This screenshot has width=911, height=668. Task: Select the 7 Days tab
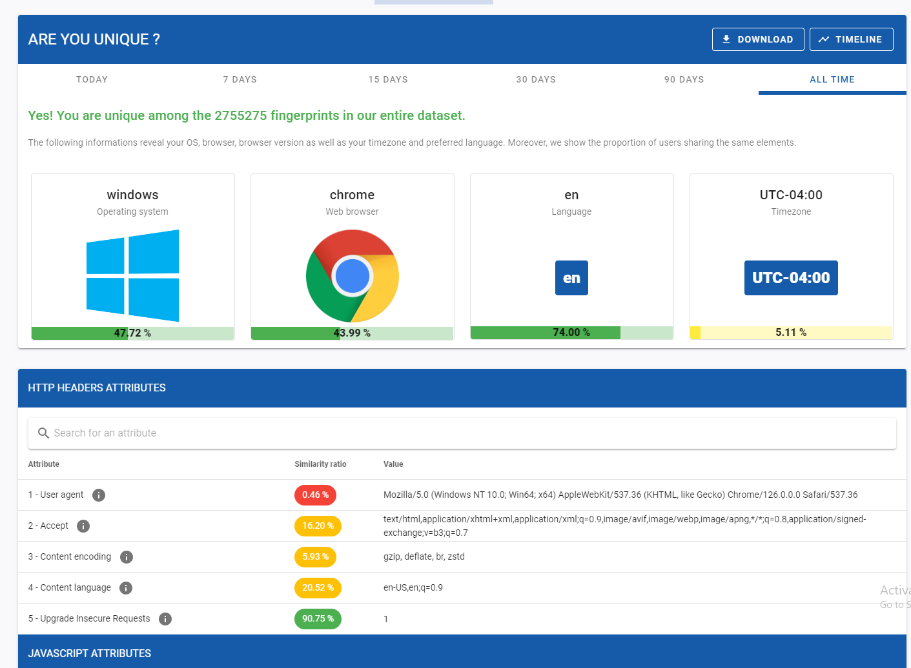[x=240, y=79]
